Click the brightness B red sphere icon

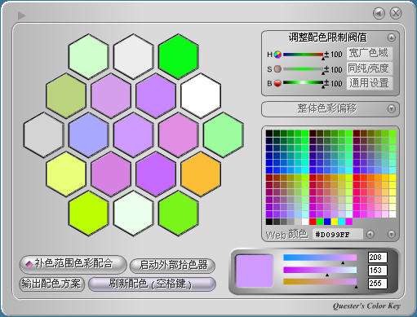point(277,83)
